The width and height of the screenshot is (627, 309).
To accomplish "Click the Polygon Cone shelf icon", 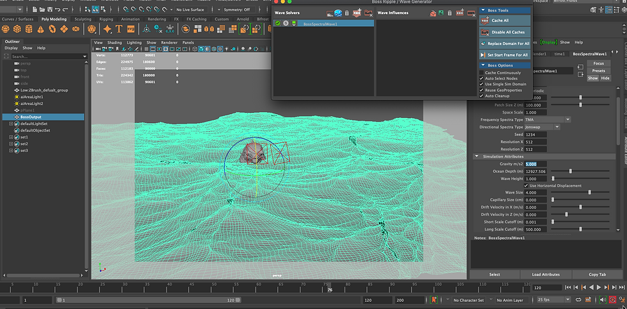I will [x=40, y=29].
